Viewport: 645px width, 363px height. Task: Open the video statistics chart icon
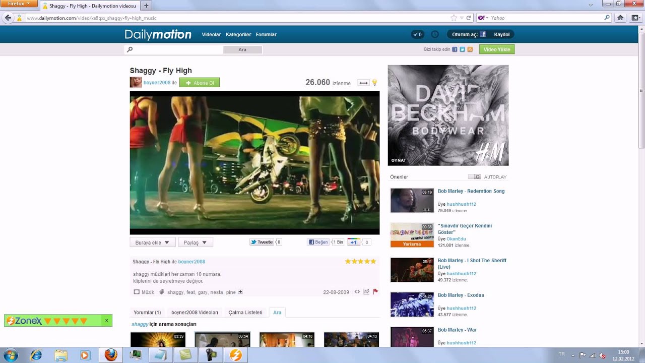[366, 292]
